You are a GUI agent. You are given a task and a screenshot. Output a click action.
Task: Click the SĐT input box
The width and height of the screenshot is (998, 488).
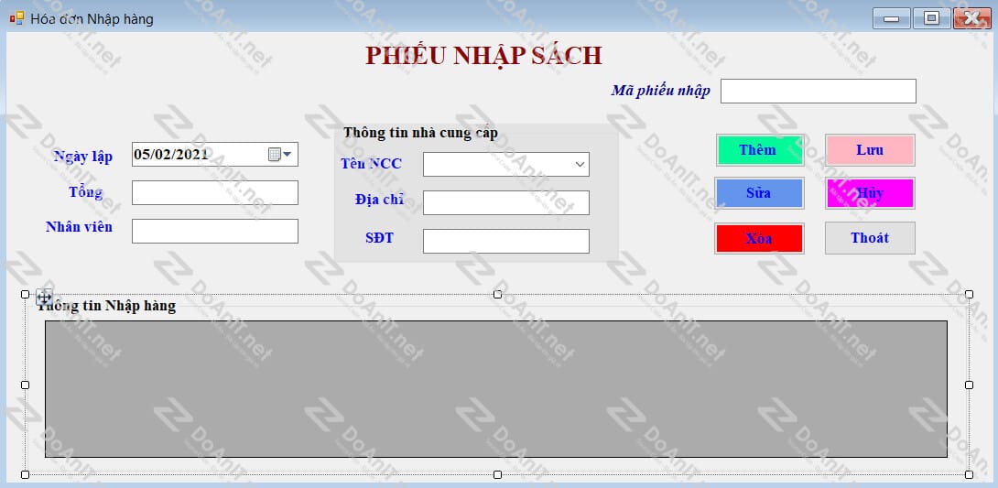tap(506, 241)
